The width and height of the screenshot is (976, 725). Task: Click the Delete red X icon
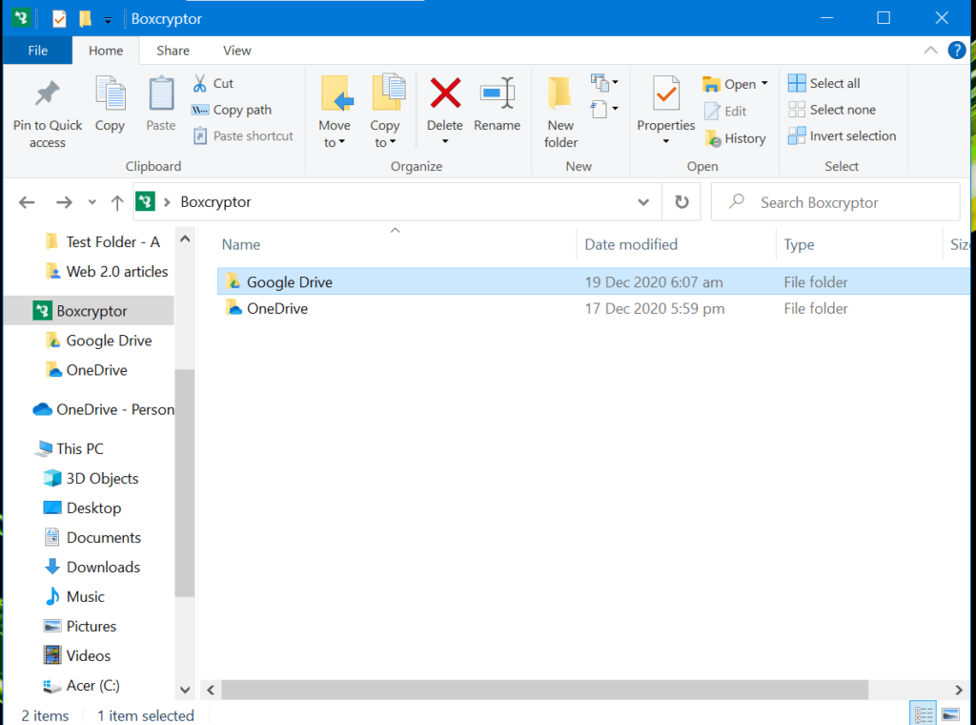coord(444,93)
